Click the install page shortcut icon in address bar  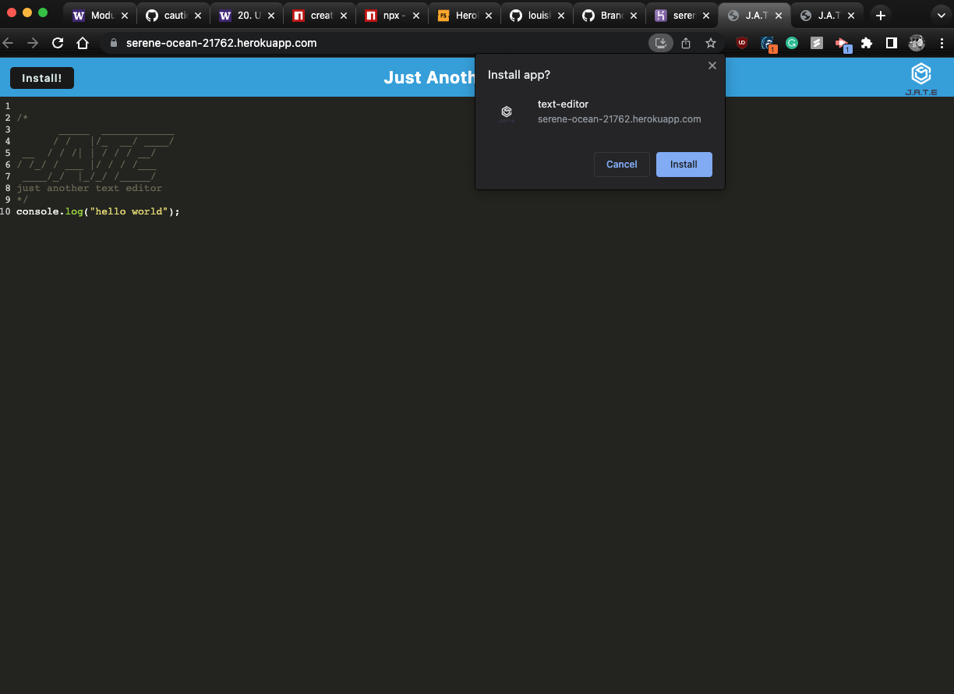click(660, 43)
